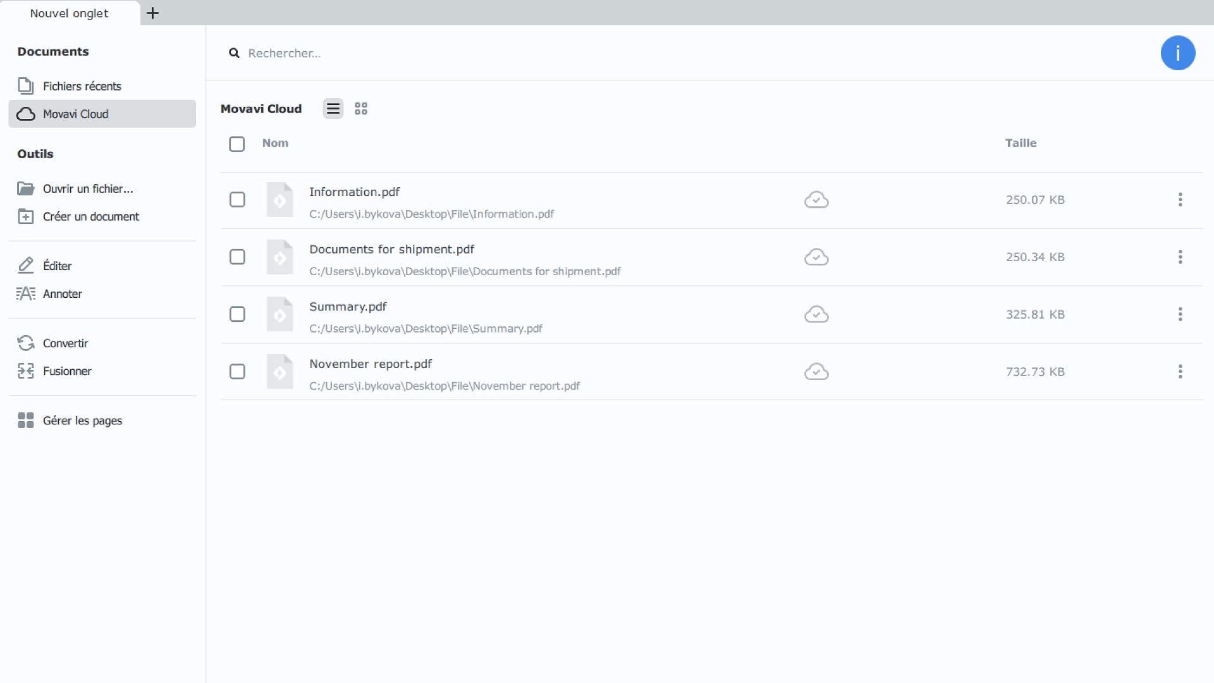Toggle the select-all checkbox next to Nom
The image size is (1214, 683).
237,144
